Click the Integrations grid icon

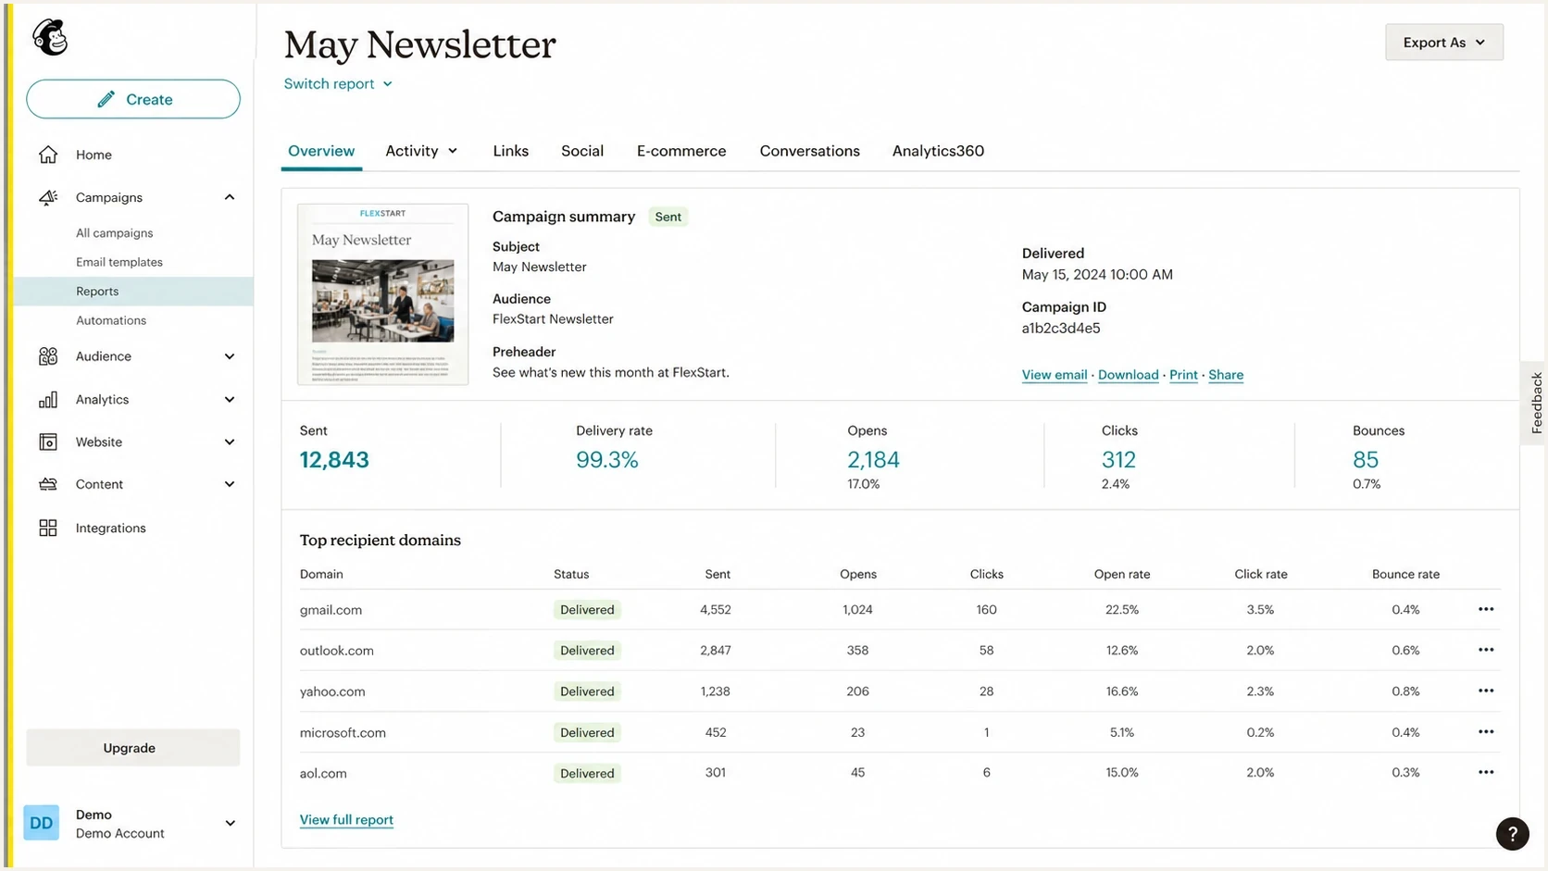(x=48, y=528)
